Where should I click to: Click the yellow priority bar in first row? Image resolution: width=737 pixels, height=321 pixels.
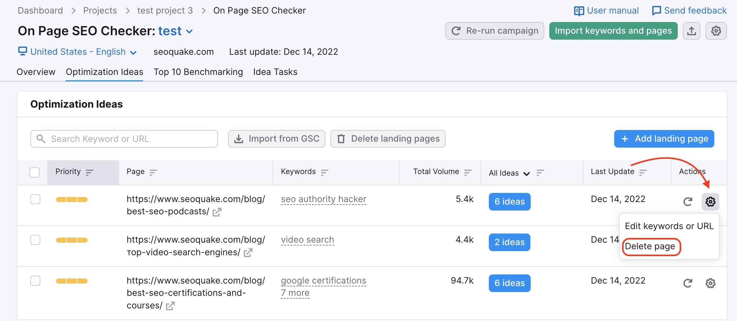[72, 200]
